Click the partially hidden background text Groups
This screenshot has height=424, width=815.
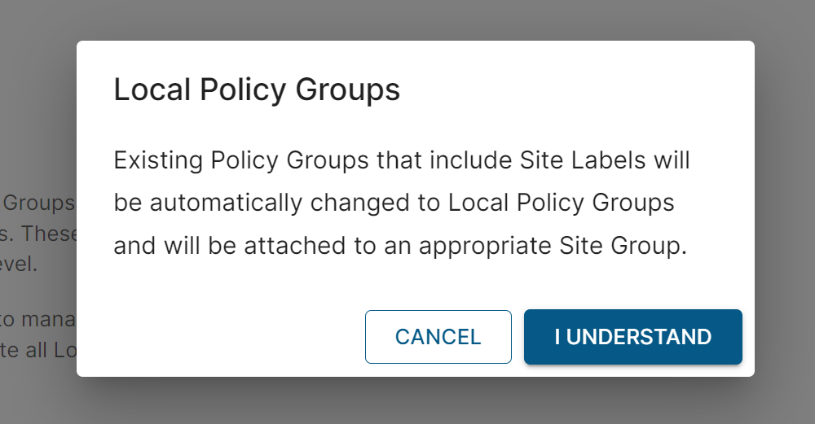pyautogui.click(x=39, y=203)
